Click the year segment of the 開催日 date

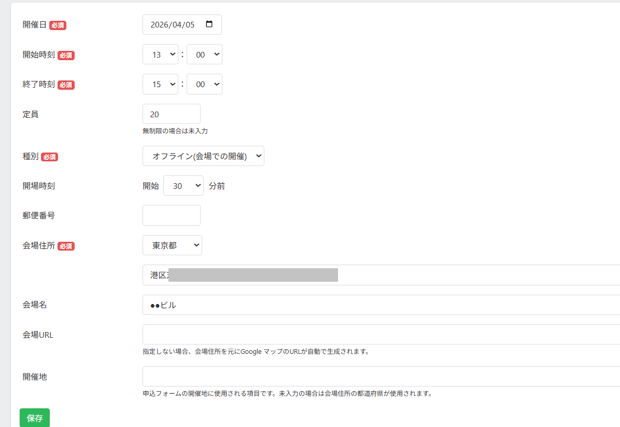pos(160,25)
